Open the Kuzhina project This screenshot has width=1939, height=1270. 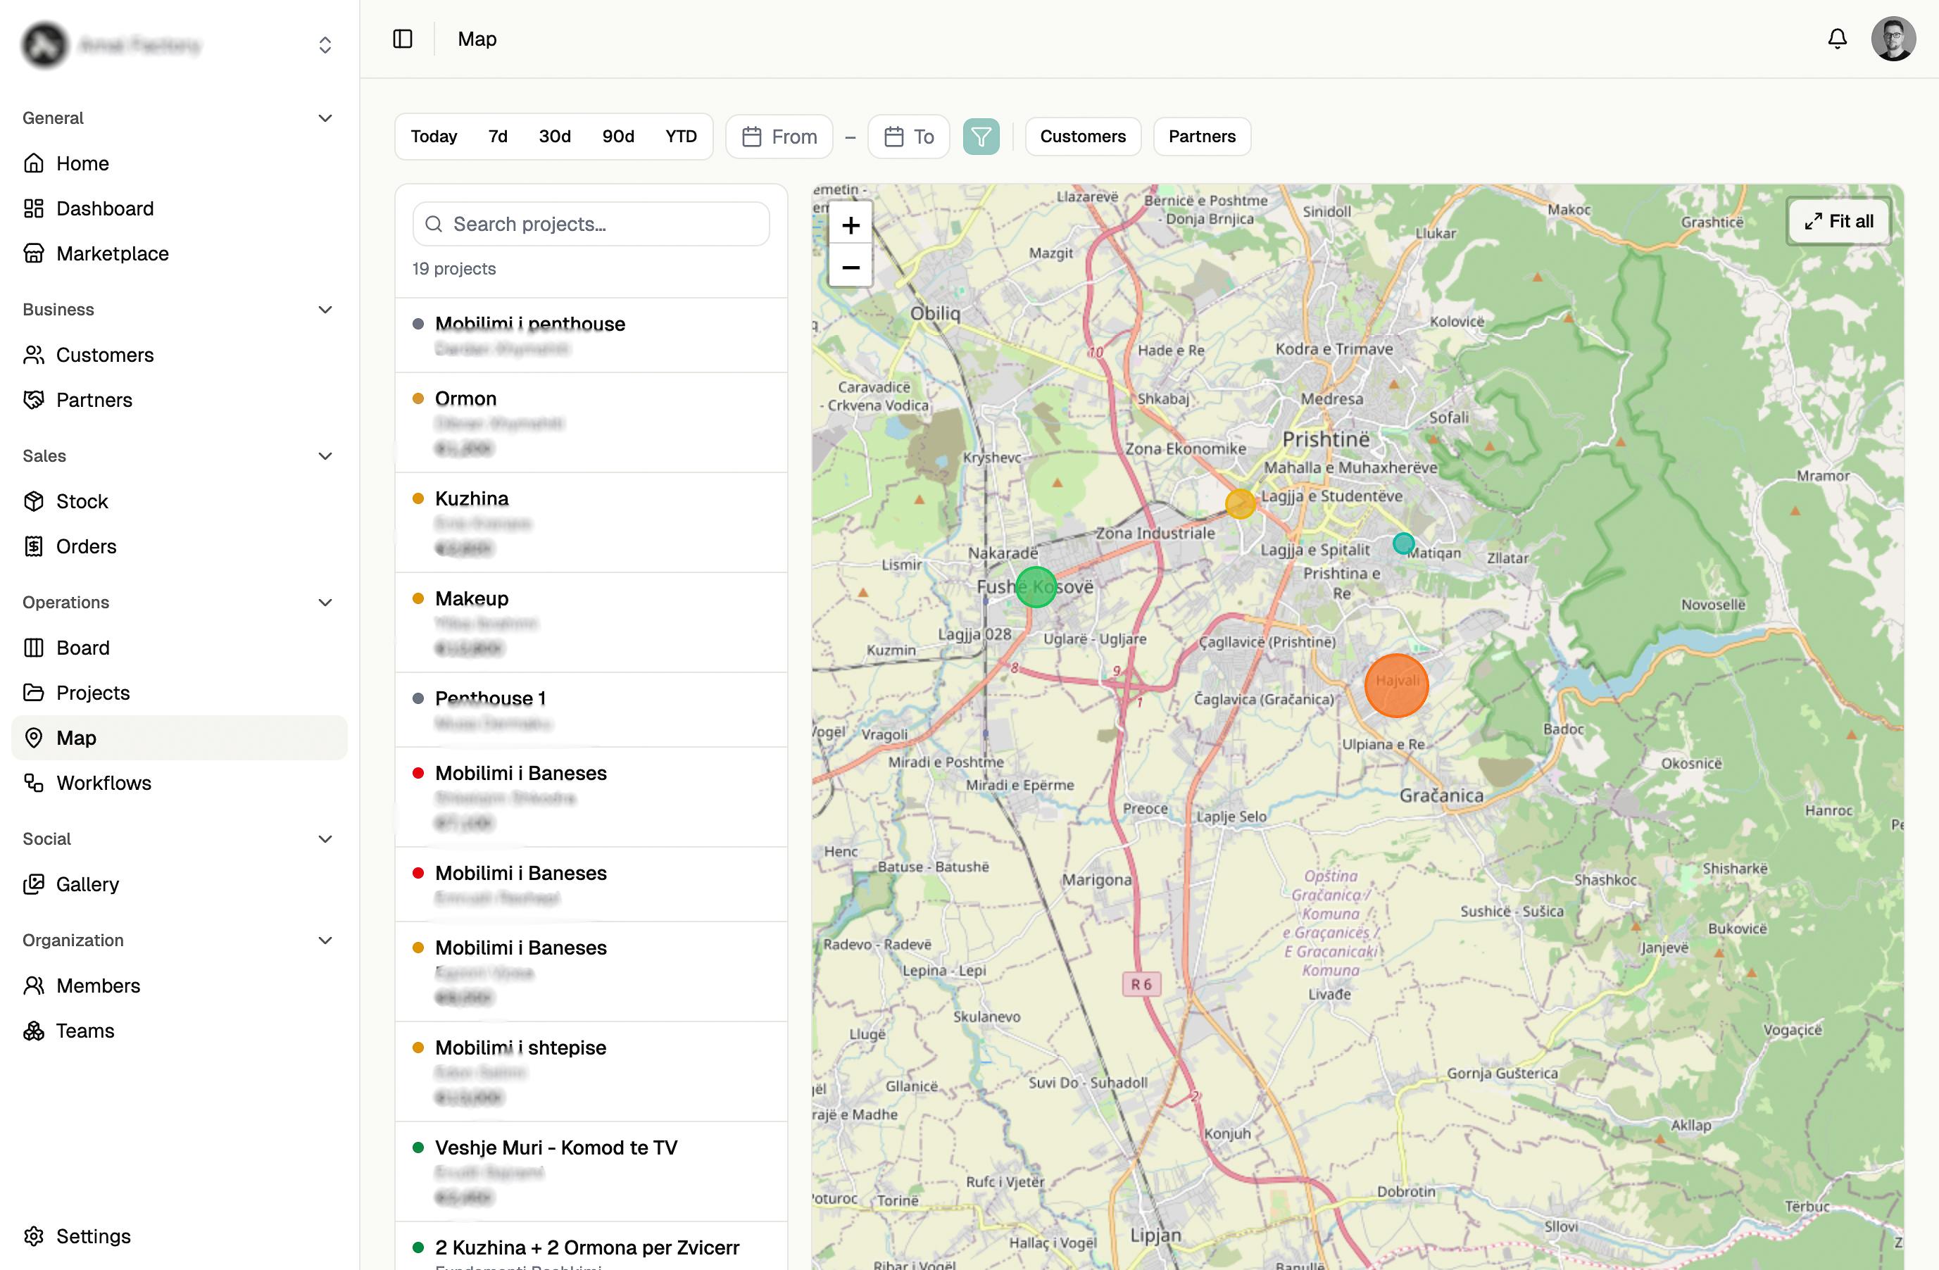[591, 523]
